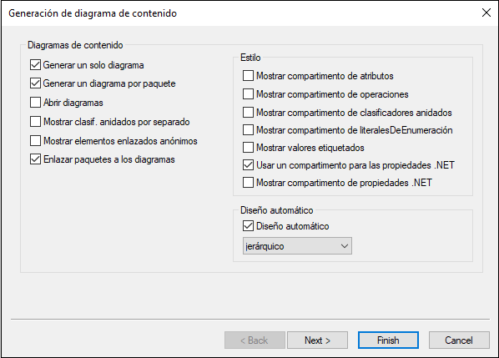Uncheck Usar un compartimento para propiedades .NET

click(248, 165)
